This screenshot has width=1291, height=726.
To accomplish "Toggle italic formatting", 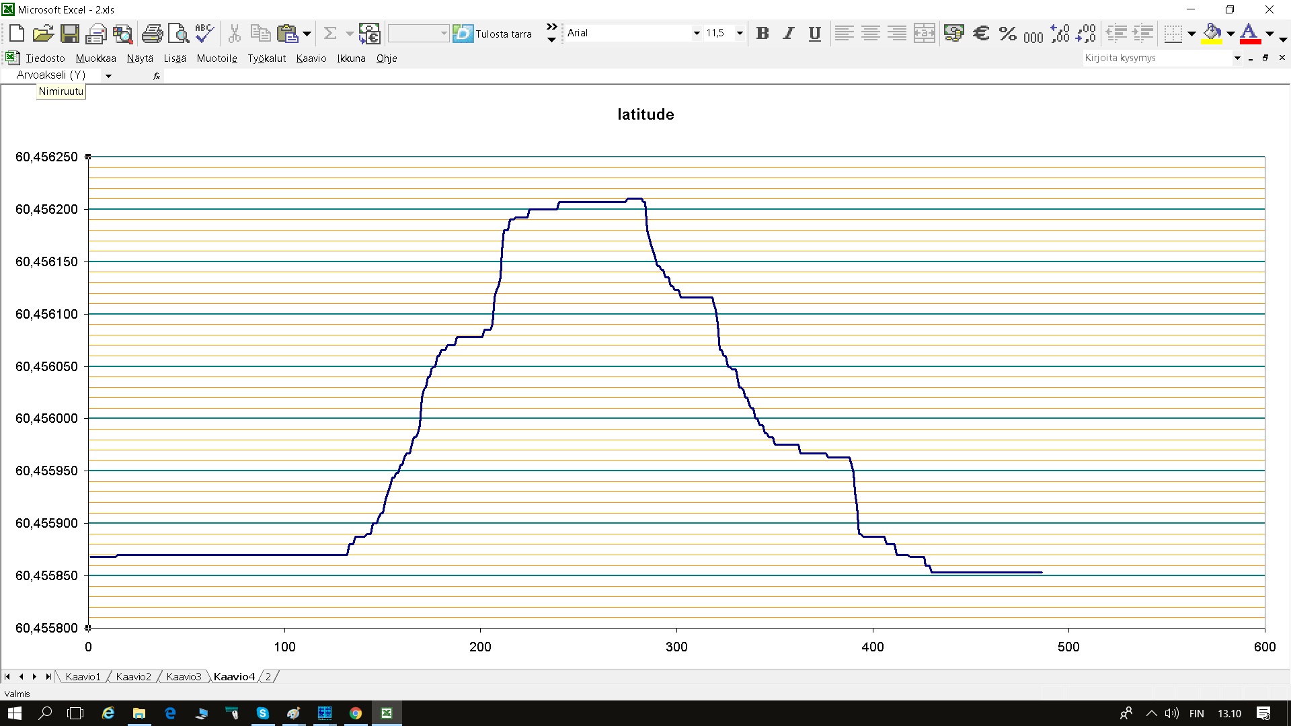I will 789,33.
